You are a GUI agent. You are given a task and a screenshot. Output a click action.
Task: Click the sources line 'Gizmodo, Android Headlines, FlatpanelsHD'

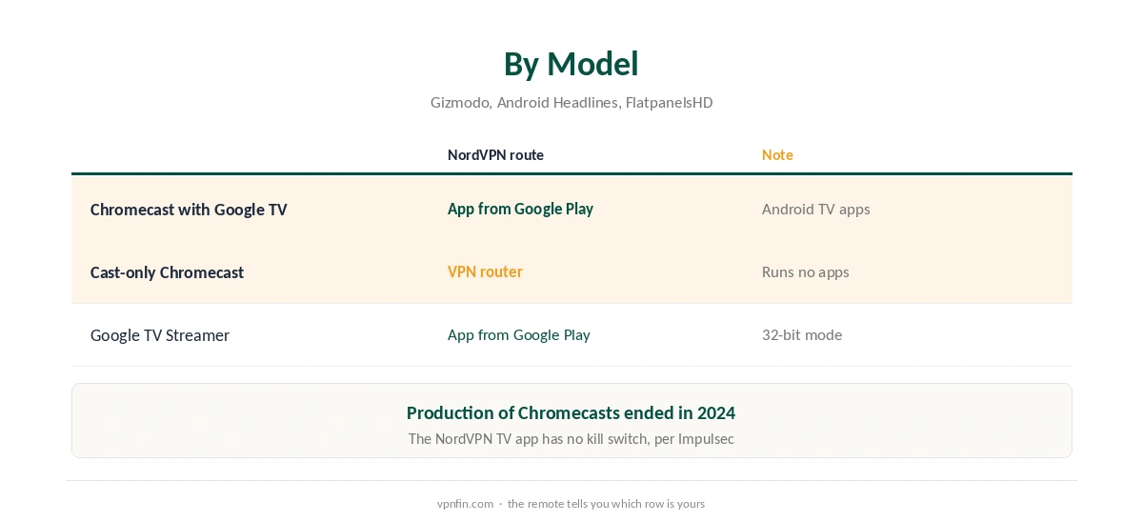click(571, 103)
